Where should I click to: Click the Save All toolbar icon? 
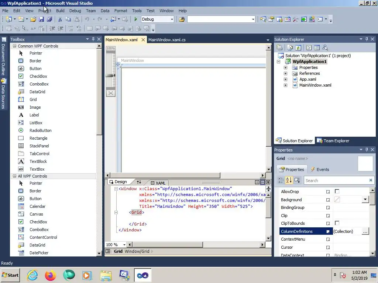tap(49, 19)
